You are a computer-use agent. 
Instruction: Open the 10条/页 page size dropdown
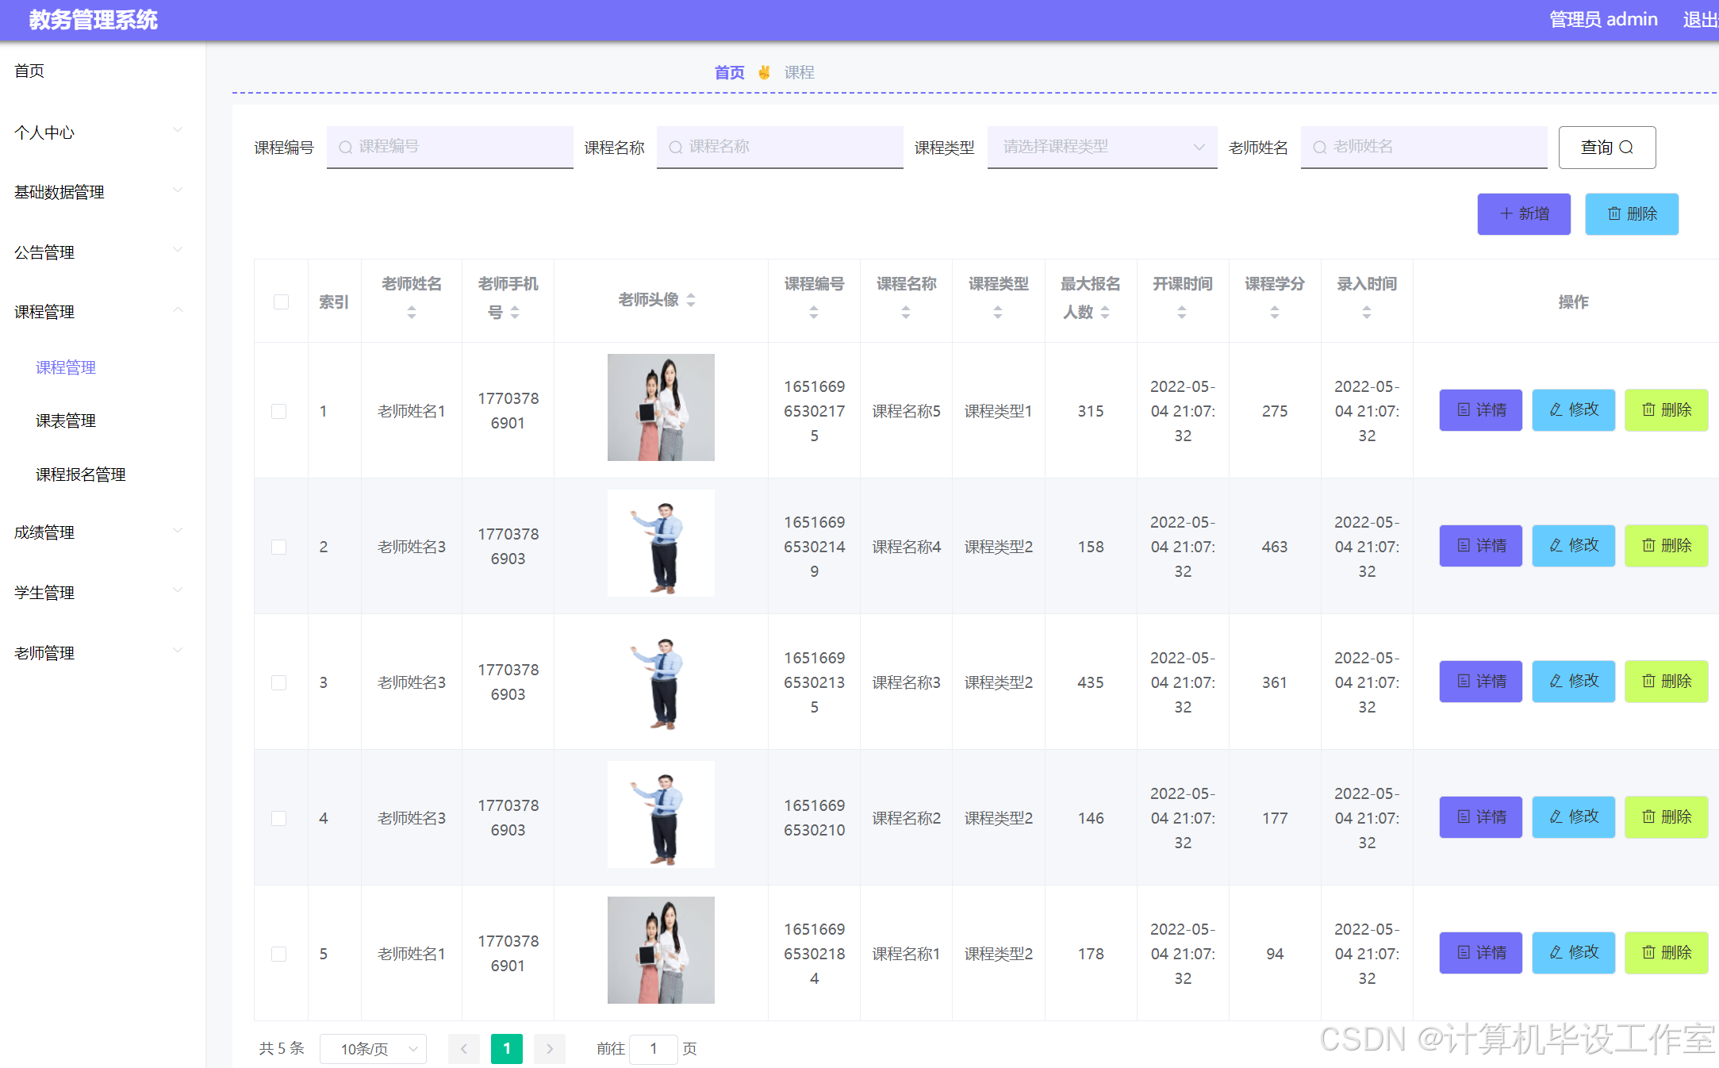pos(373,1048)
